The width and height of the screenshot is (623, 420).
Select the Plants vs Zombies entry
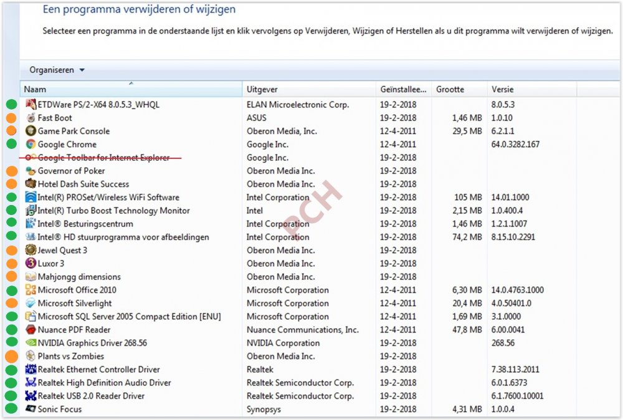pos(71,356)
